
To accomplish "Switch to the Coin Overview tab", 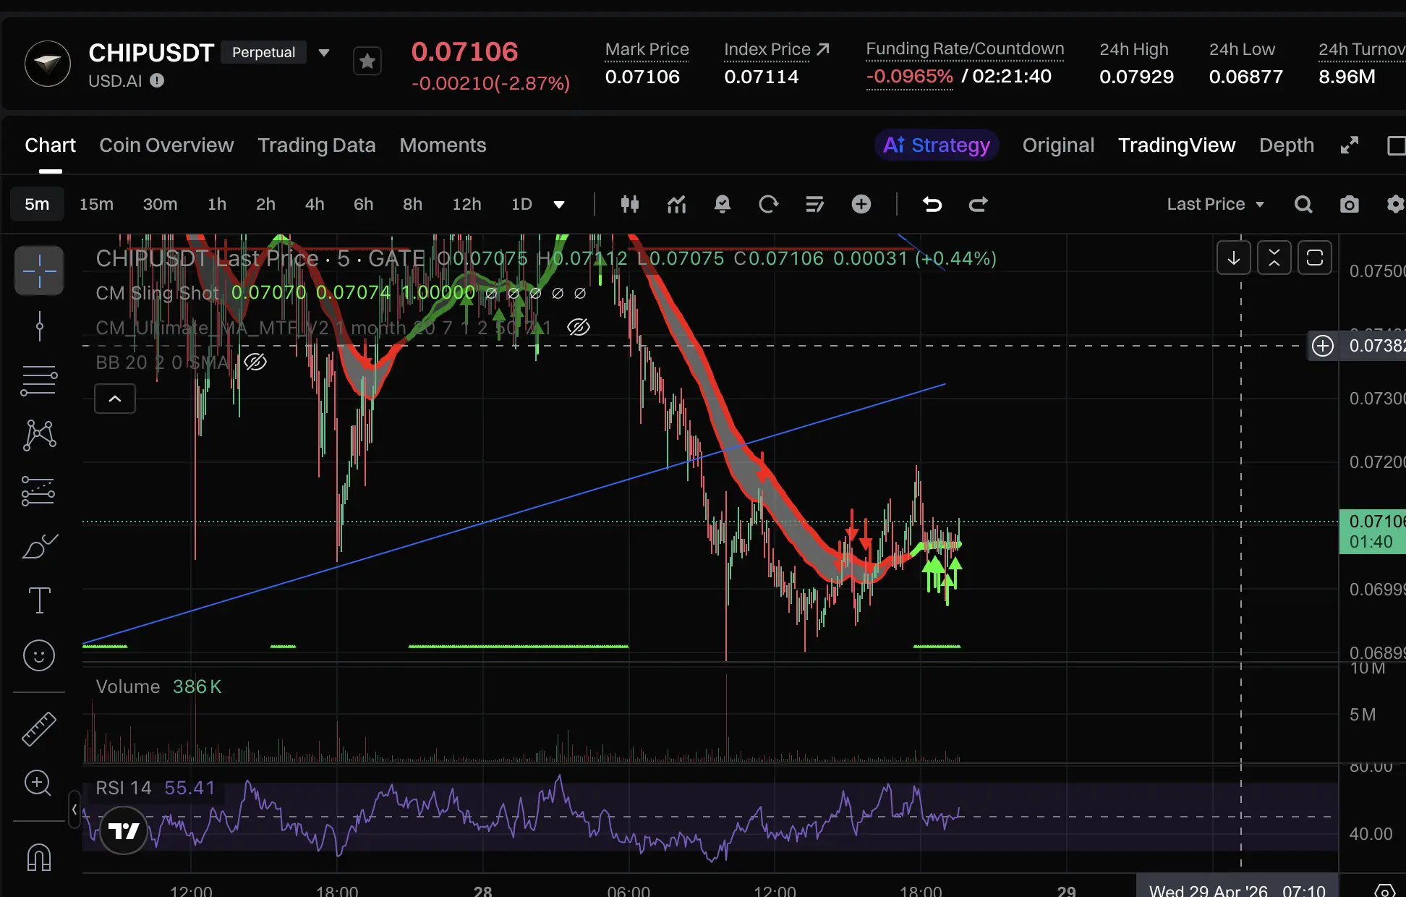I will point(166,145).
